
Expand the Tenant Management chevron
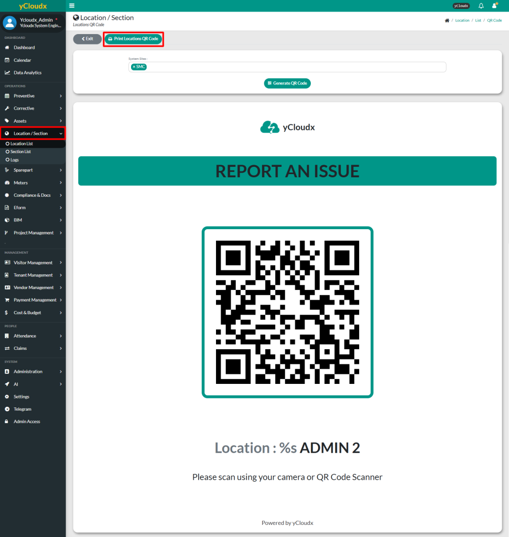coord(61,275)
